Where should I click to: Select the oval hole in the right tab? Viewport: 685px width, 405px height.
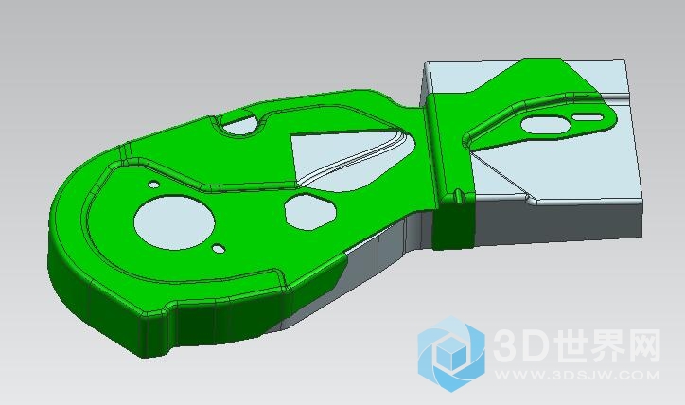[544, 125]
